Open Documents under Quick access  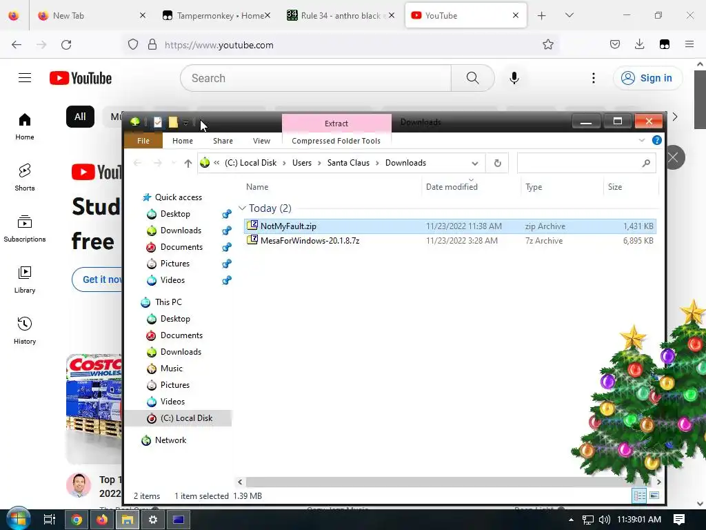pos(181,247)
